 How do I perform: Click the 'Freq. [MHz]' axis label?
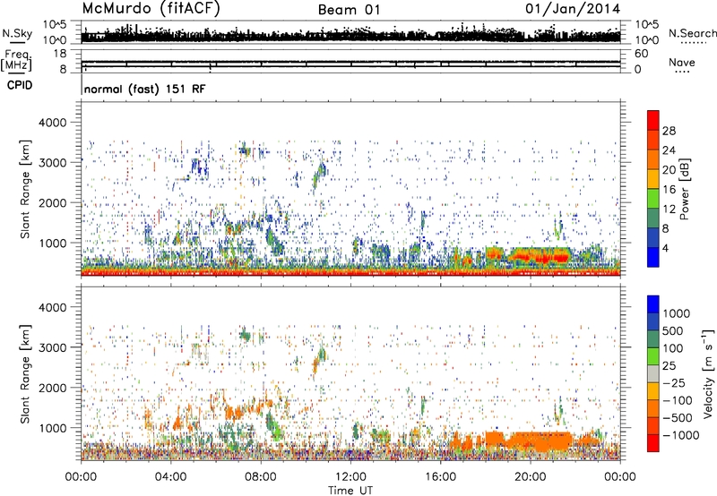(16, 60)
